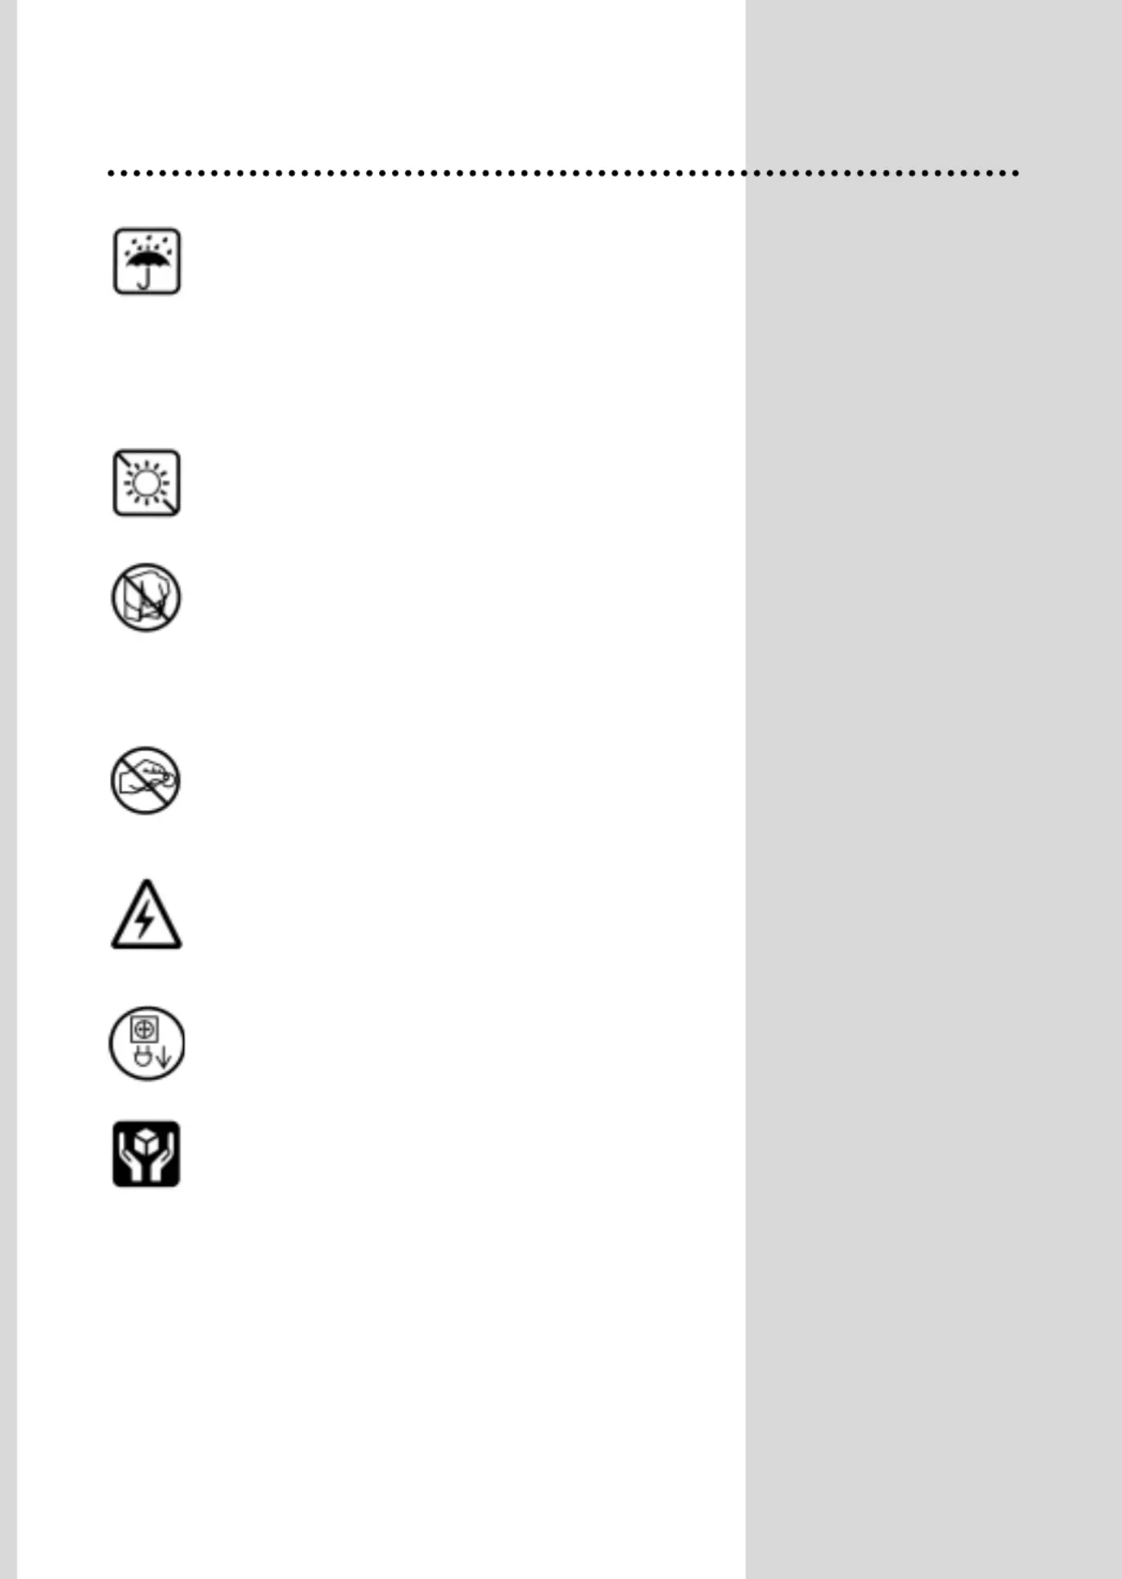Click the lightning bolt warning triangle
This screenshot has height=1579, width=1122.
[146, 914]
